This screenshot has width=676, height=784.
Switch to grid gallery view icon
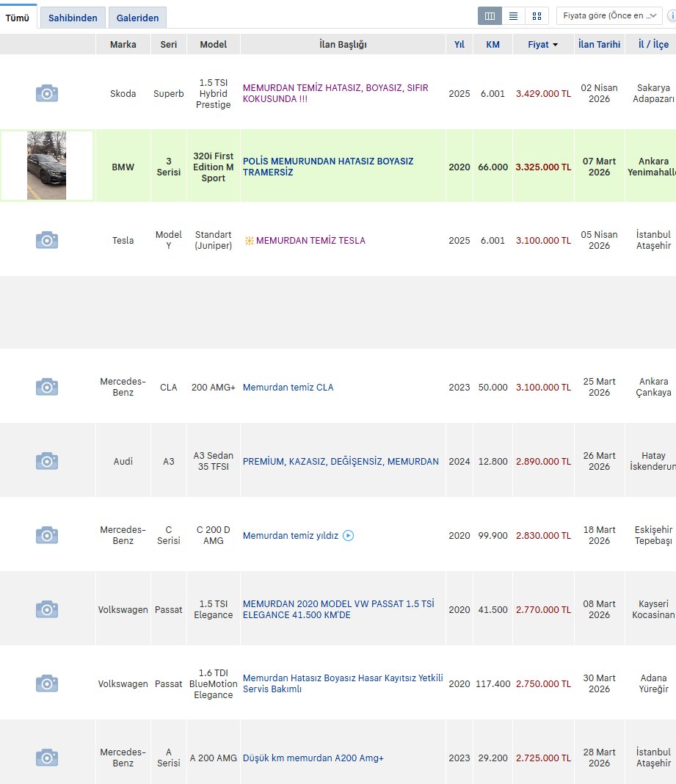537,16
